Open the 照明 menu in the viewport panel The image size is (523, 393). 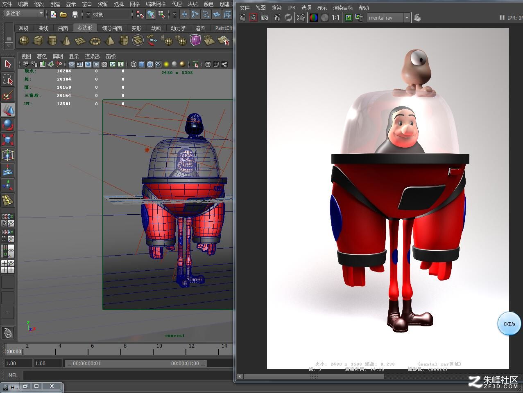(x=58, y=56)
